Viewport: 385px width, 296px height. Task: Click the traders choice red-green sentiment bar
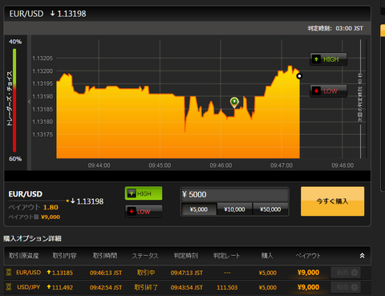coord(14,100)
